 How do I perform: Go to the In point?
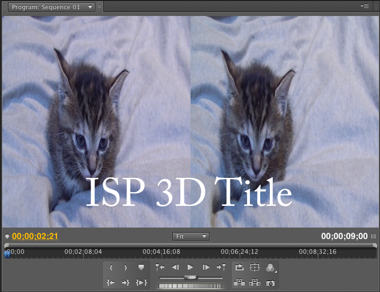pyautogui.click(x=111, y=282)
